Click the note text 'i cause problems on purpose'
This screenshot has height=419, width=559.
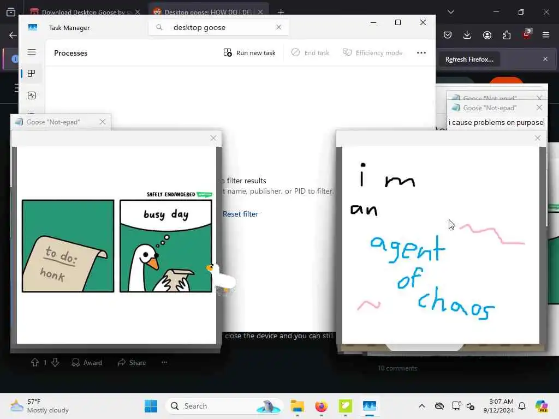[496, 123]
